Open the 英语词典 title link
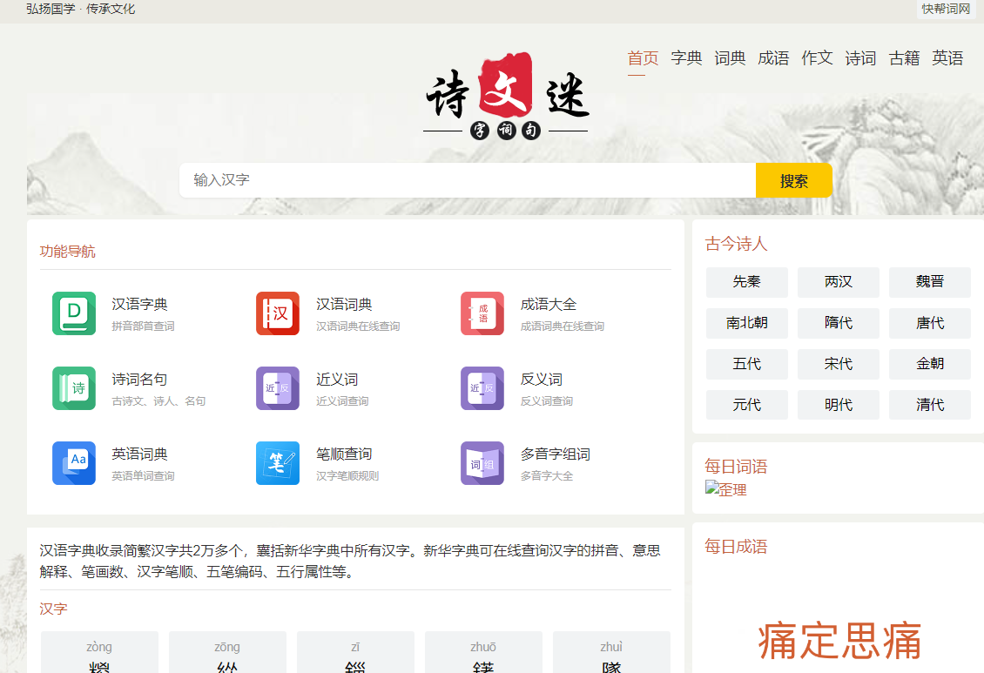 (x=139, y=454)
